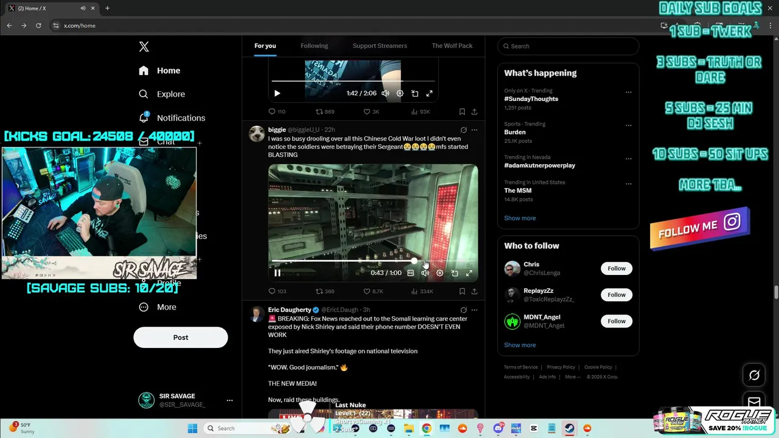Show more under What's happening
The width and height of the screenshot is (779, 438).
click(520, 218)
